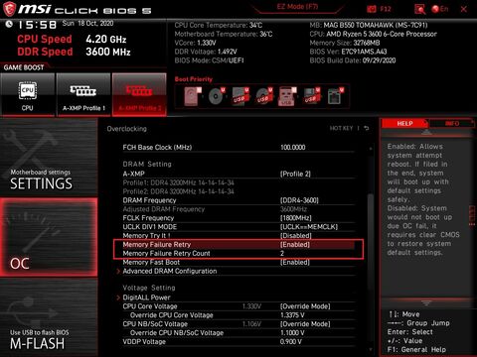This screenshot has width=477, height=357.
Task: Click the Profile1: DDR4 3200MHz 14-14-14-34 line
Action: (179, 182)
